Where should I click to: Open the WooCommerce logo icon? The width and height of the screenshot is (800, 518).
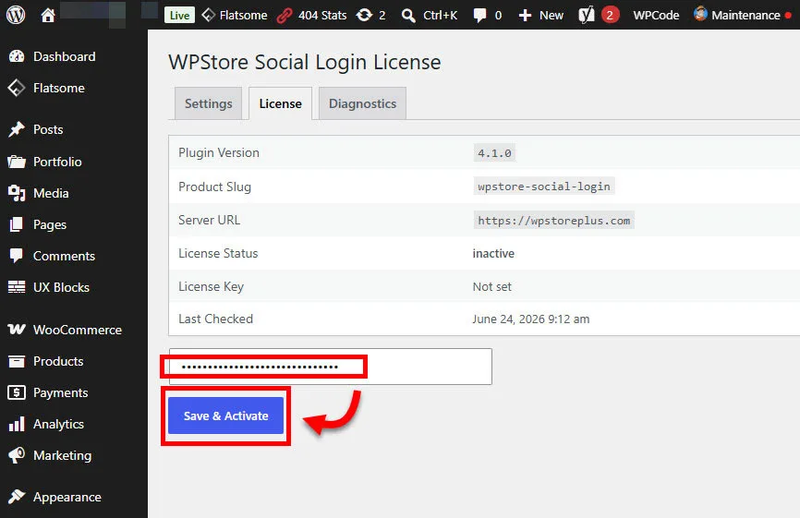coord(17,330)
